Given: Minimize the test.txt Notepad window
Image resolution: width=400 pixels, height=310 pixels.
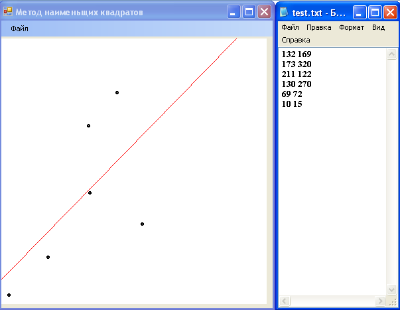Looking at the screenshot, I should (x=360, y=12).
